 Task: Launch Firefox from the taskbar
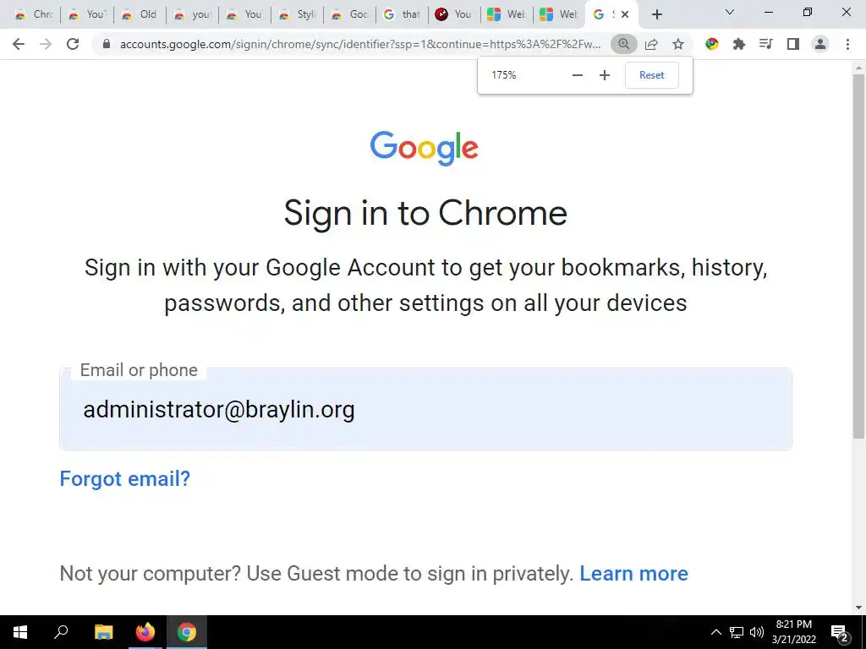point(145,632)
